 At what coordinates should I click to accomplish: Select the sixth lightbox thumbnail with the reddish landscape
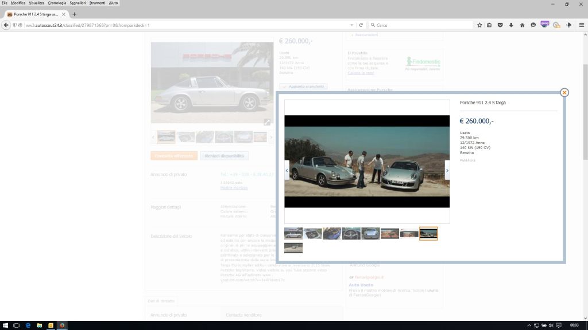point(390,234)
